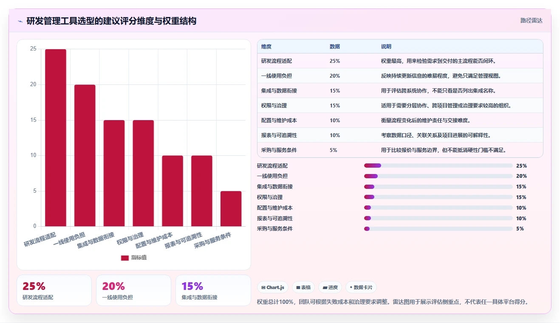This screenshot has height=323, width=560.
Task: Click the 集成与数据衔接 15% progress bar
Action: point(438,187)
